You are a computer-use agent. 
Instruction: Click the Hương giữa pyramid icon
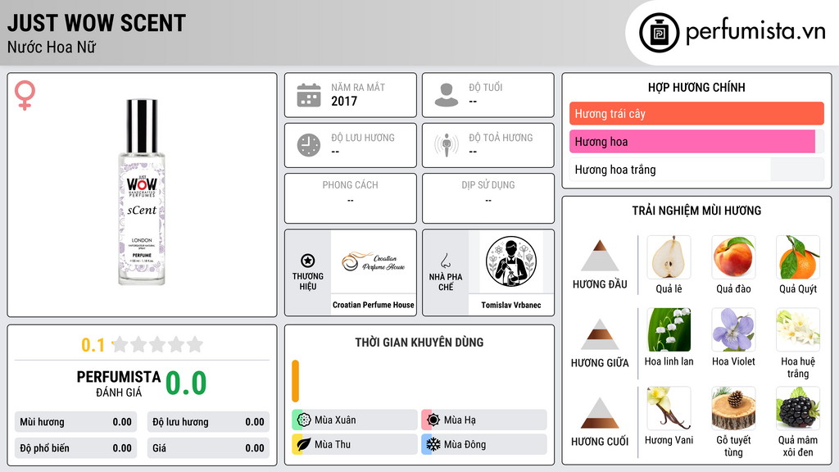pyautogui.click(x=600, y=334)
